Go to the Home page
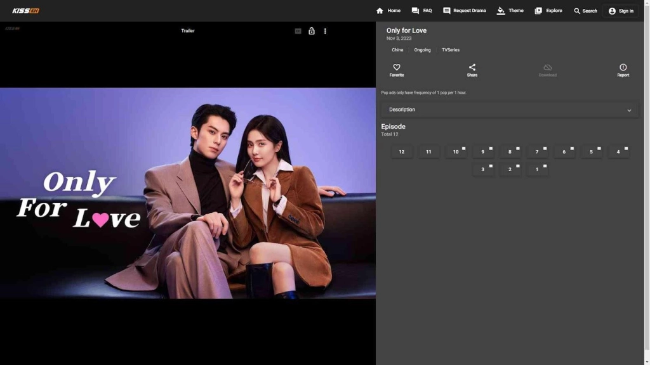Viewport: 650px width, 365px height. pyautogui.click(x=388, y=11)
